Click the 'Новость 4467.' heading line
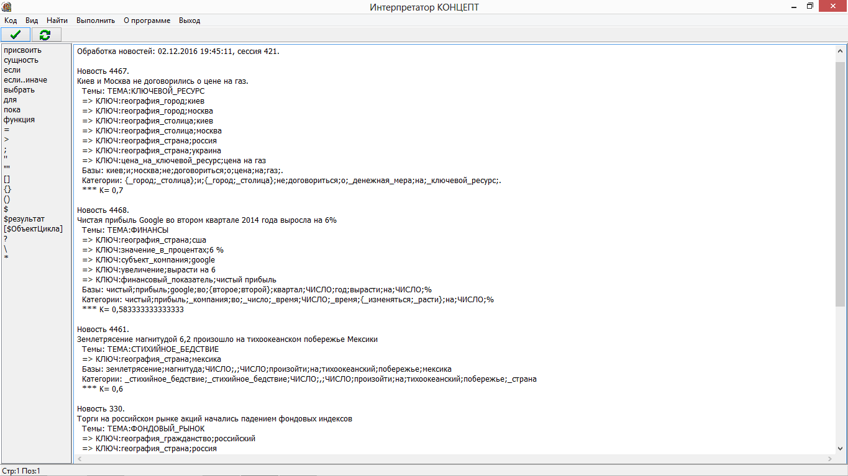 [x=103, y=71]
